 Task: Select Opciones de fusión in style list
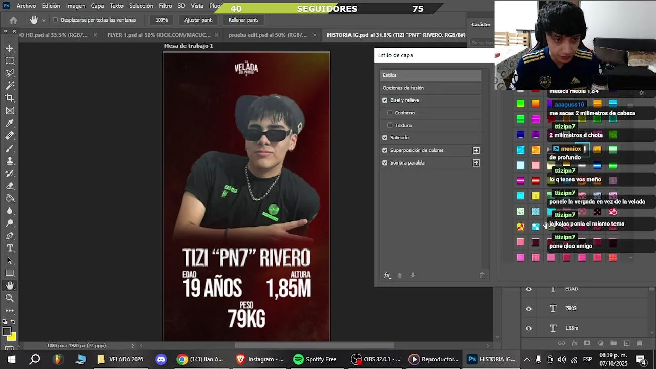click(430, 88)
